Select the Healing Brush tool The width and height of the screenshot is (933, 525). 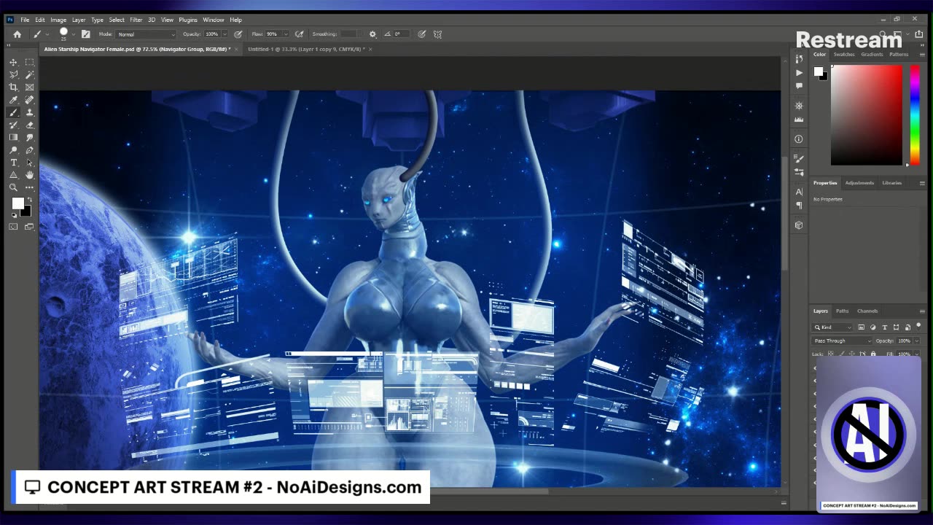pos(30,100)
